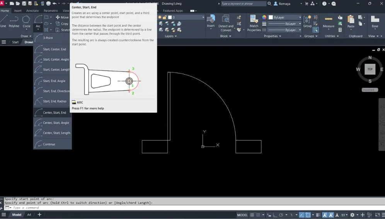Click the Move tool
Screen dimensions: 385x219
pyautogui.click(x=62, y=17)
